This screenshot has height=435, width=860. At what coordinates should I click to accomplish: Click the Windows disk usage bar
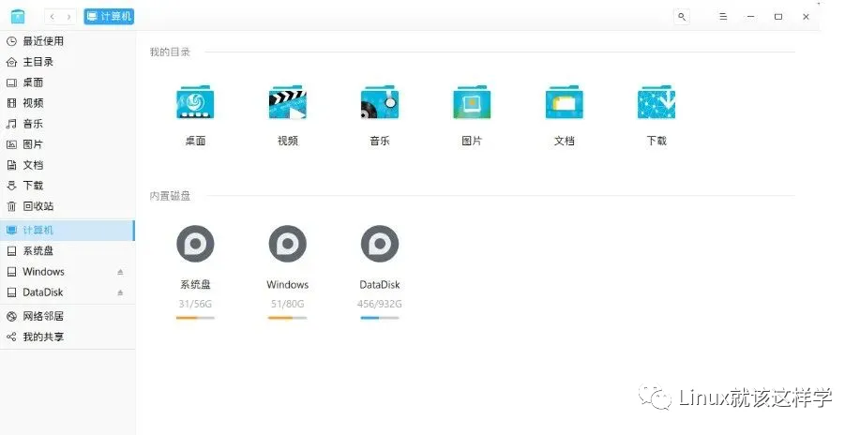pyautogui.click(x=287, y=318)
